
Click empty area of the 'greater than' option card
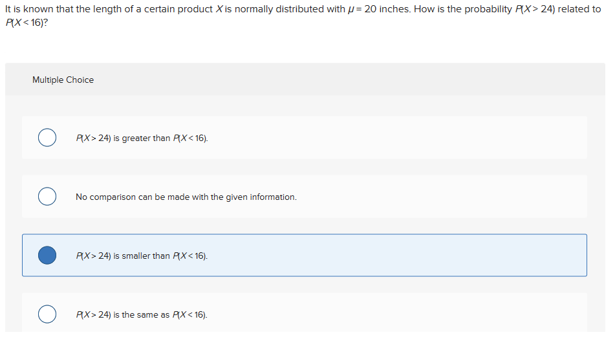click(x=393, y=138)
